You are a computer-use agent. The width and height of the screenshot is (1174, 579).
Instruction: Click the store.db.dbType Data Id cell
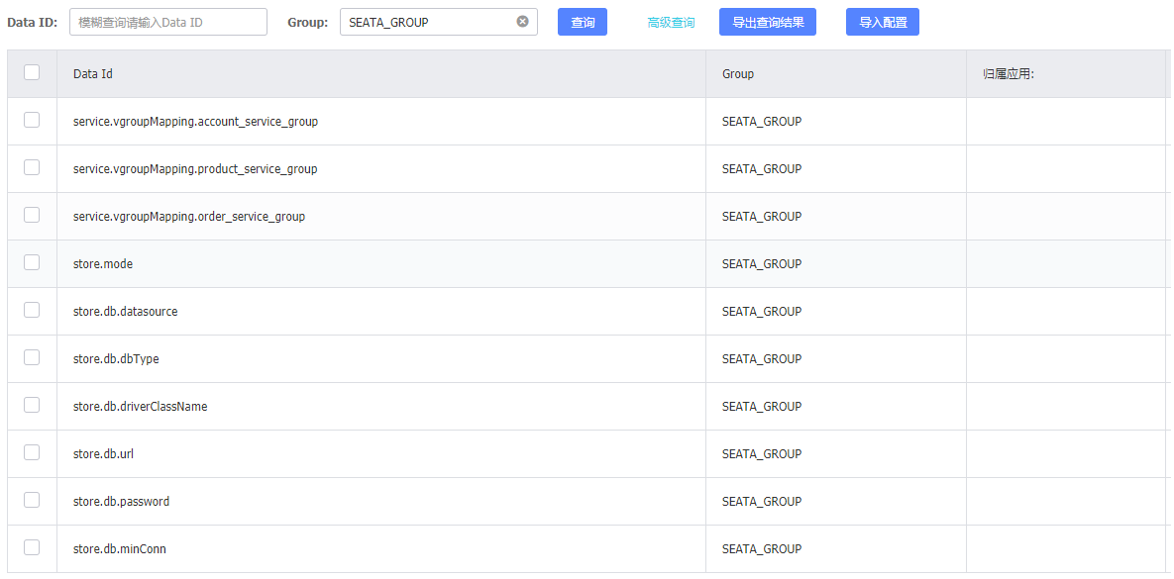click(381, 359)
